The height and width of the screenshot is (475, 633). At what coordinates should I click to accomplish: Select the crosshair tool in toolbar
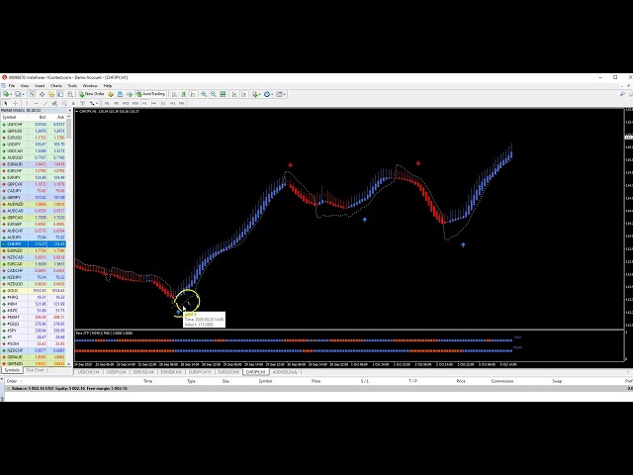click(x=15, y=103)
